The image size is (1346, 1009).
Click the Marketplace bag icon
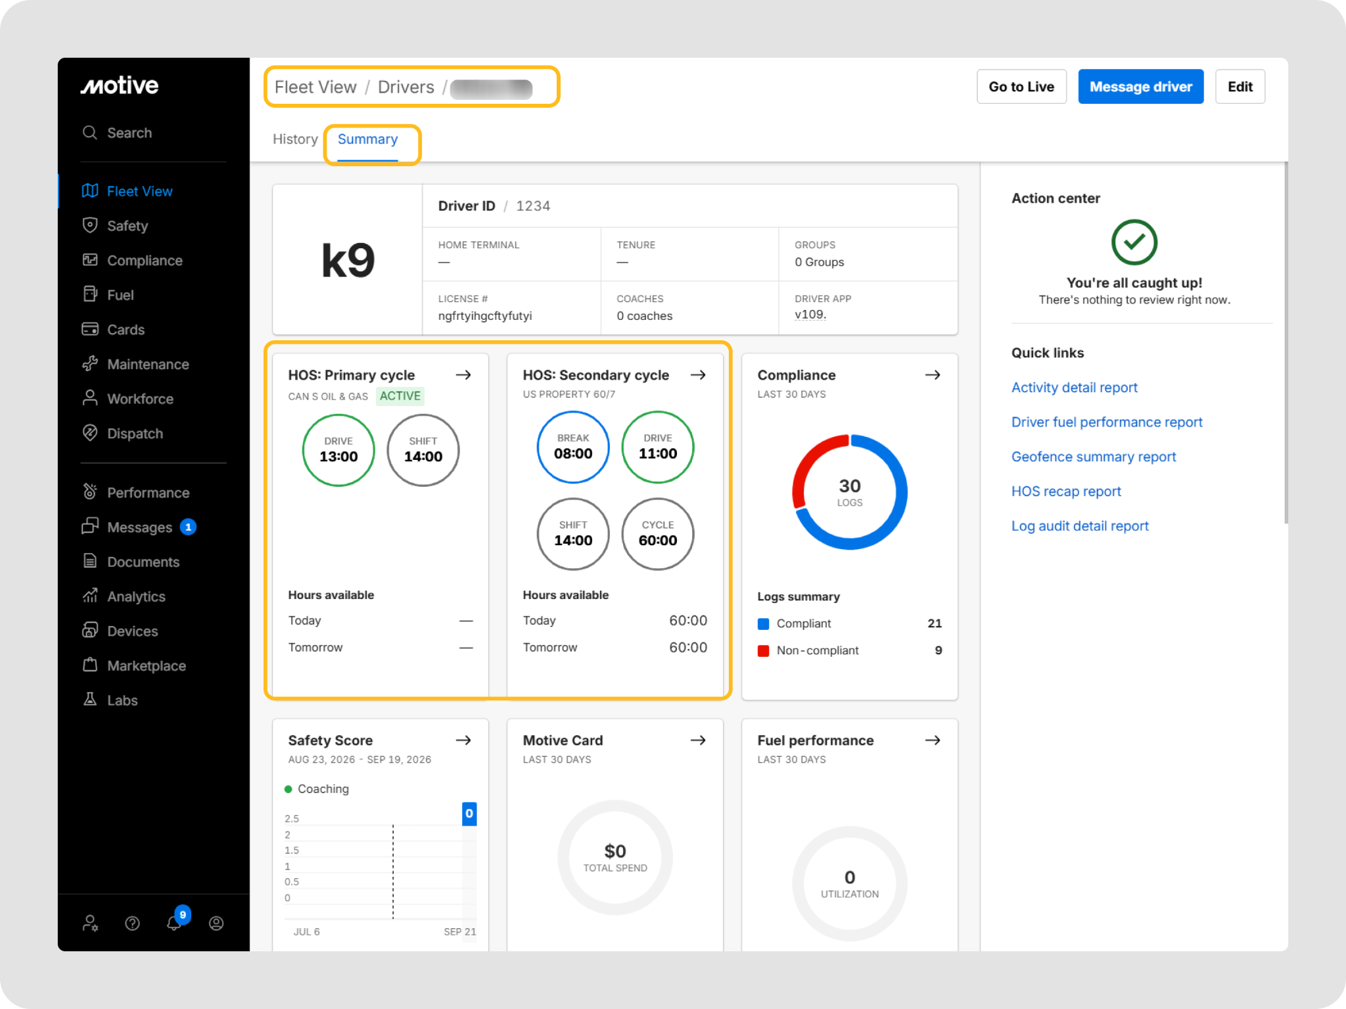coord(90,665)
